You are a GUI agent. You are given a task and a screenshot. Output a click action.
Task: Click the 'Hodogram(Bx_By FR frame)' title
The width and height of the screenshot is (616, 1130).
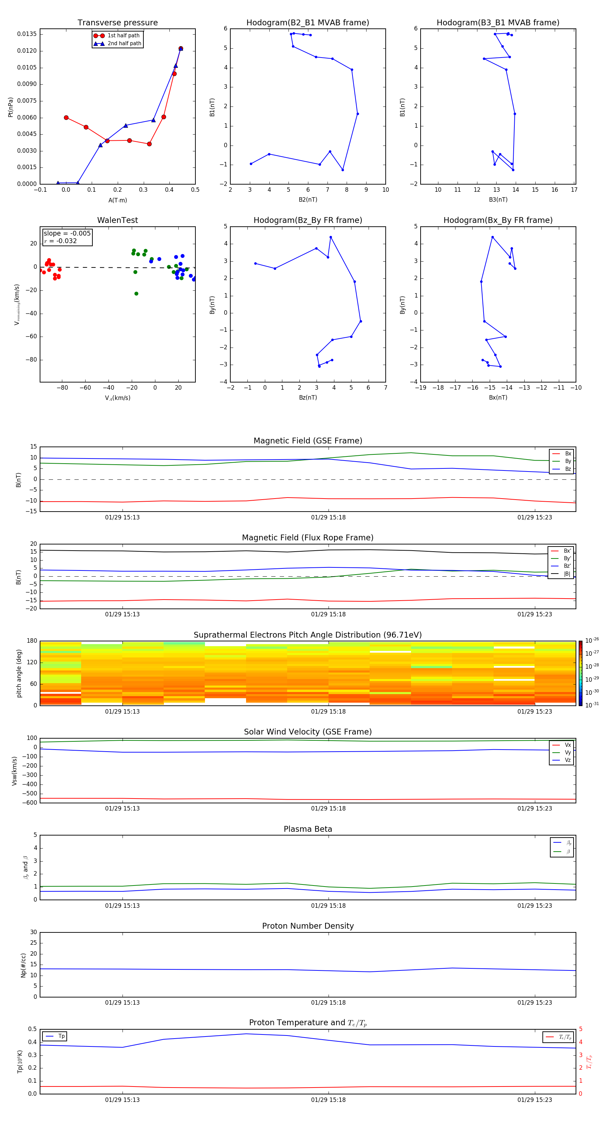coord(498,220)
